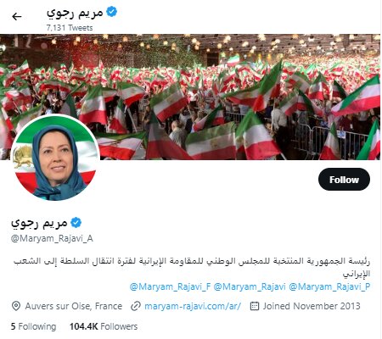Open the circular profile picture

[55, 158]
